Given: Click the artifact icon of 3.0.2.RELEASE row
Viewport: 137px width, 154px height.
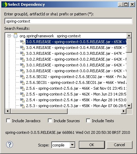Looking at the screenshot, I should (x=22, y=59).
